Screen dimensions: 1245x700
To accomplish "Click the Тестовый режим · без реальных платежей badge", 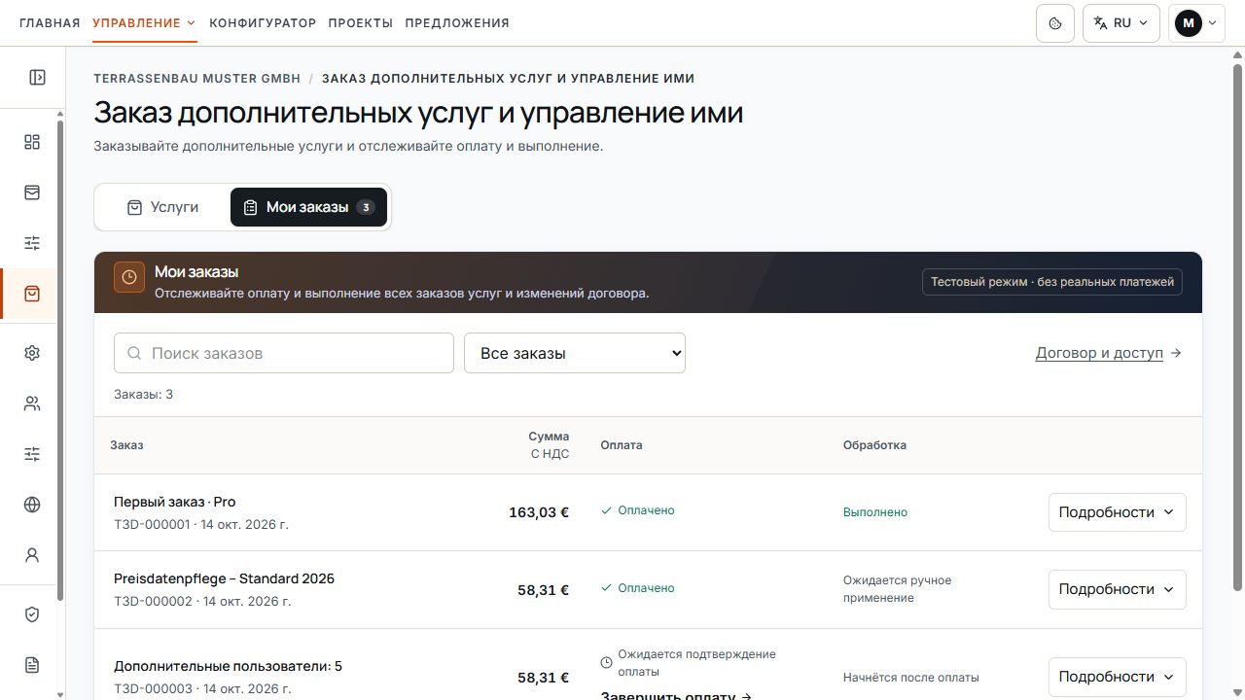I will coord(1052,282).
